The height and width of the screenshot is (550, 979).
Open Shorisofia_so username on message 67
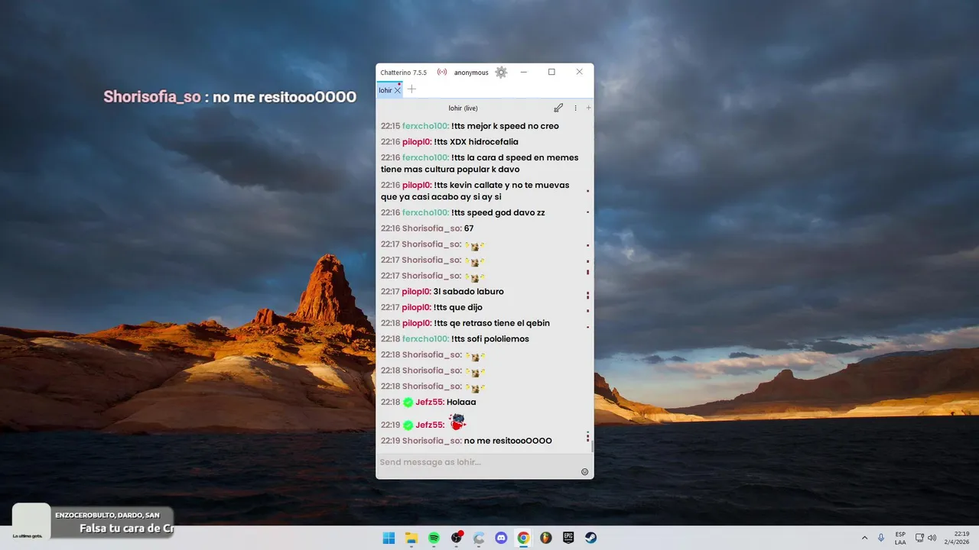432,228
